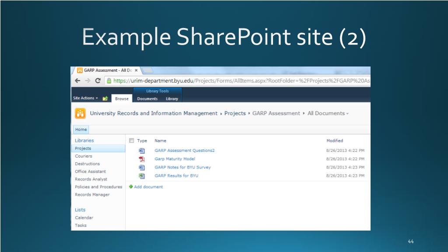Image resolution: width=448 pixels, height=252 pixels.
Task: Click the browser Back arrow
Action: click(x=77, y=80)
